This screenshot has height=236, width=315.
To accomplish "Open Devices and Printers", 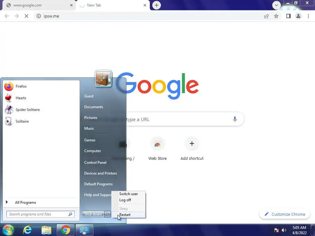I will click(x=101, y=173).
